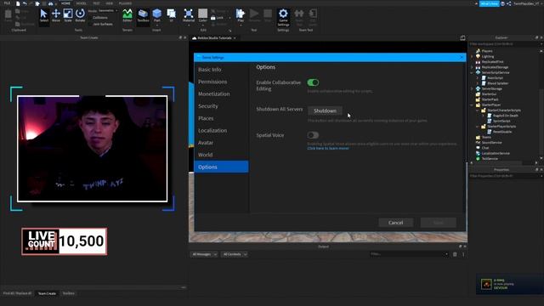
Task: Open Game Settings gear icon
Action: [283, 17]
